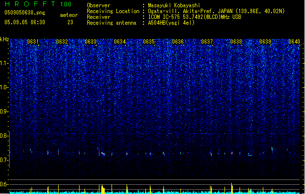Click the ICOM IC-575 receiver text
Image resolution: width=305 pixels, height=194 pixels.
click(x=164, y=17)
